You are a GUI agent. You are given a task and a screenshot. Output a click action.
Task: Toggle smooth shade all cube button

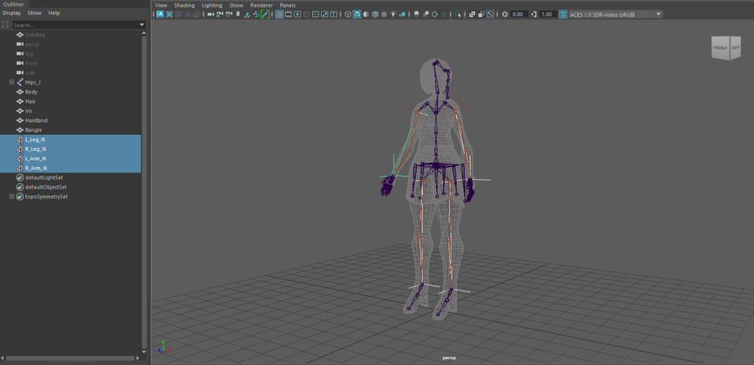[x=356, y=14]
